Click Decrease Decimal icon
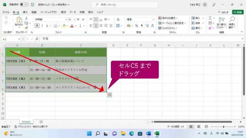The width and height of the screenshot is (246, 138). pos(152,26)
